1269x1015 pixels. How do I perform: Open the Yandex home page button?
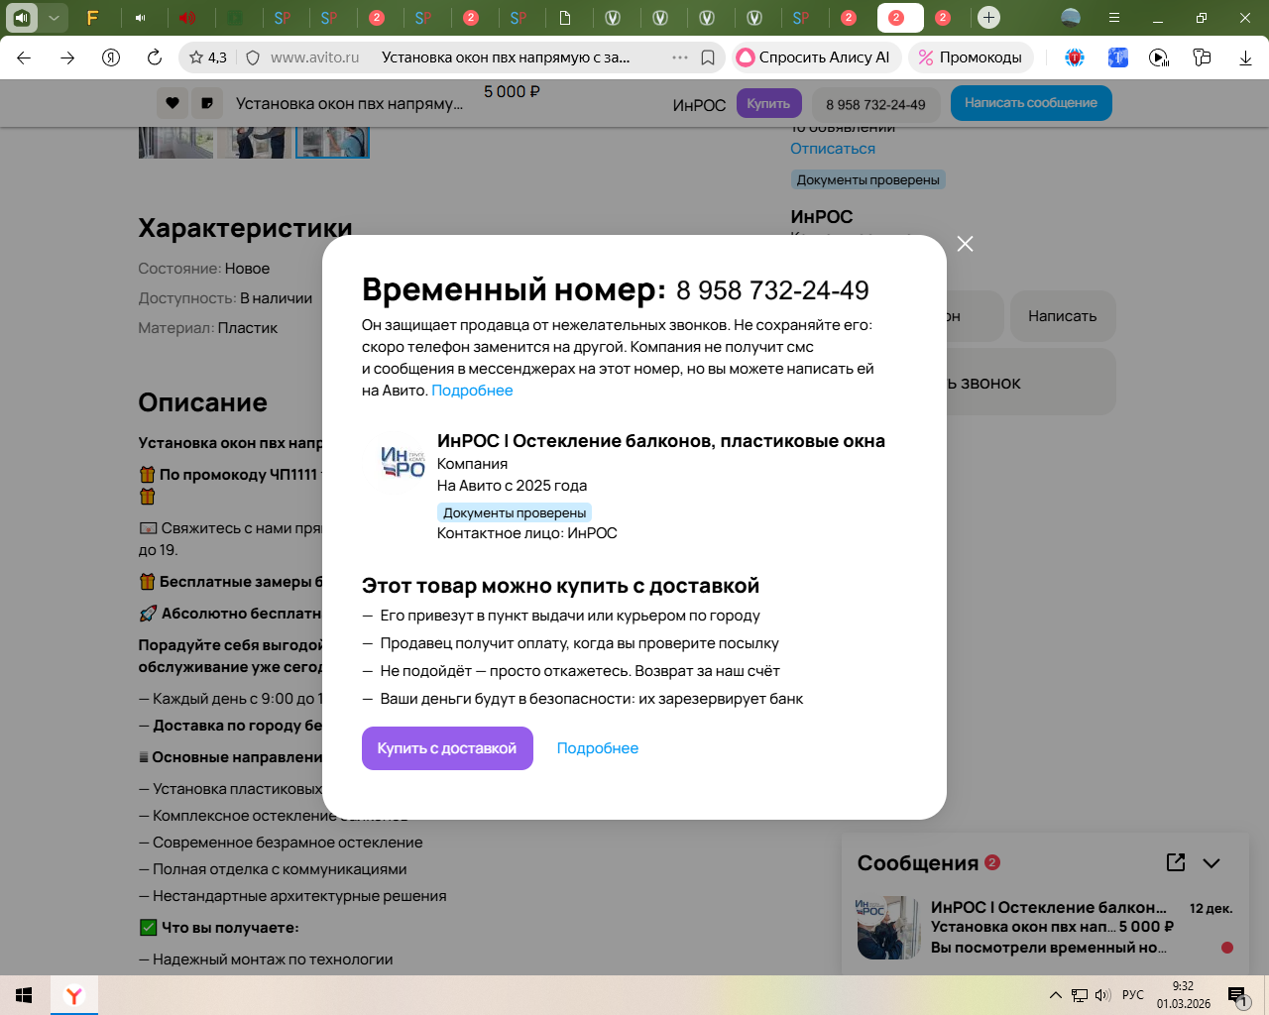pyautogui.click(x=111, y=57)
